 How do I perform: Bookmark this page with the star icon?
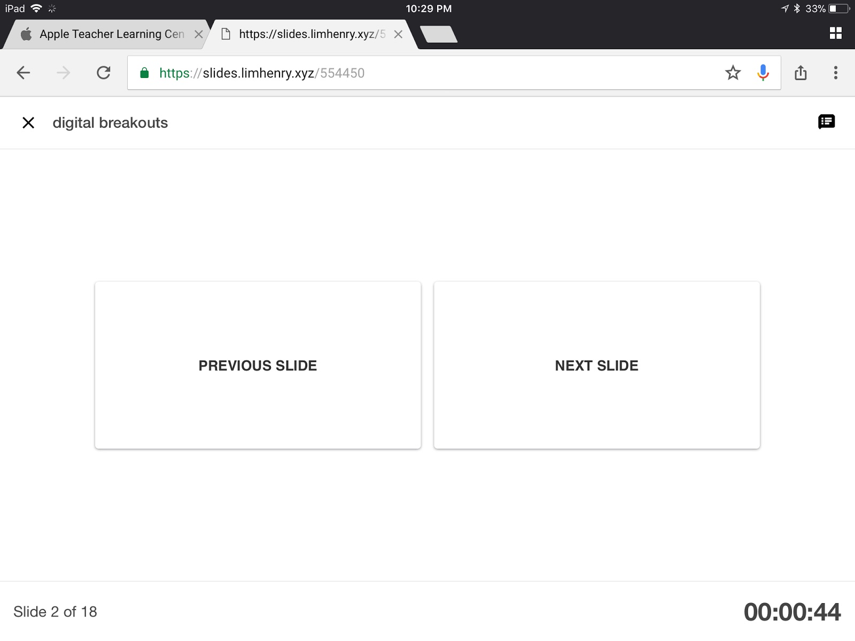click(733, 73)
